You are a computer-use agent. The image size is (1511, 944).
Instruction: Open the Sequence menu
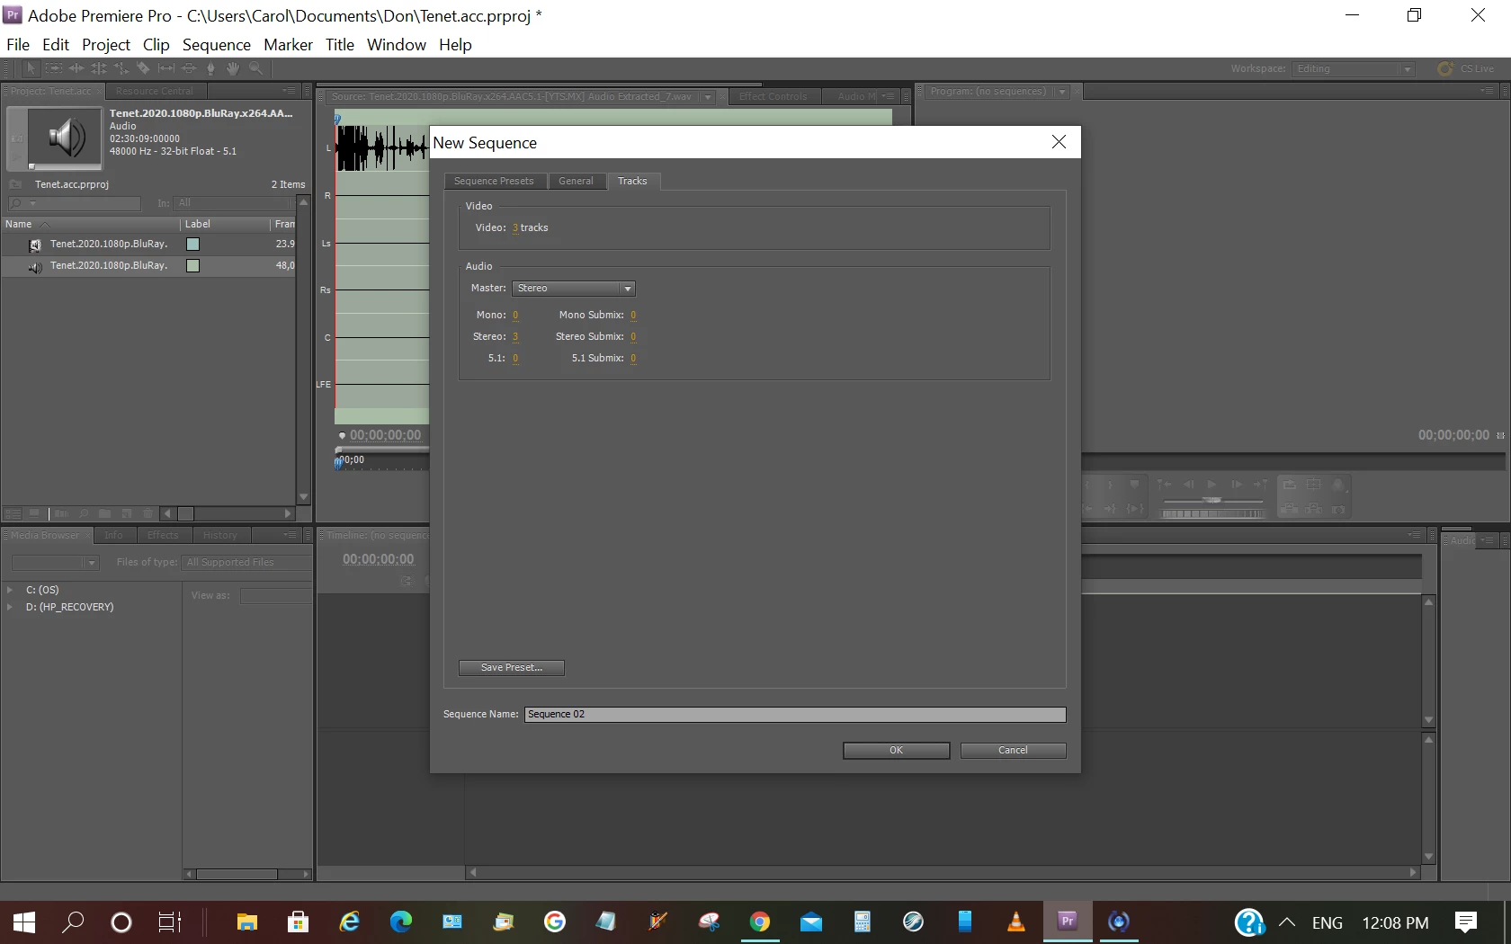[217, 45]
